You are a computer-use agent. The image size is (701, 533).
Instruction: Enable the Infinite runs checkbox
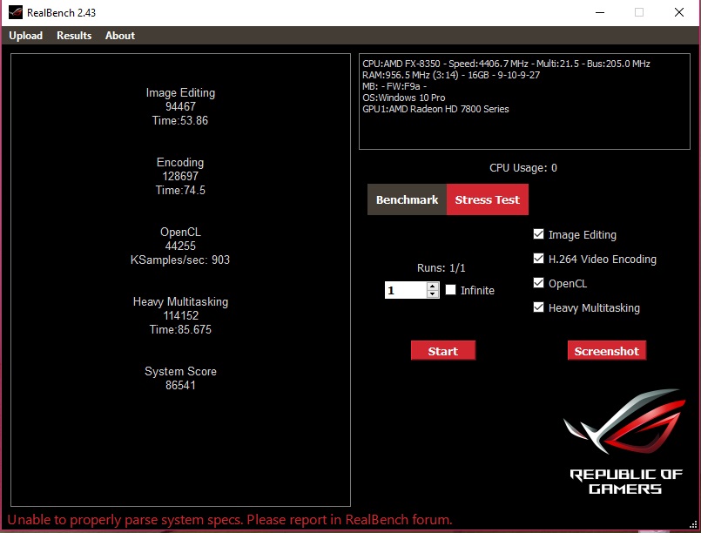pyautogui.click(x=451, y=290)
